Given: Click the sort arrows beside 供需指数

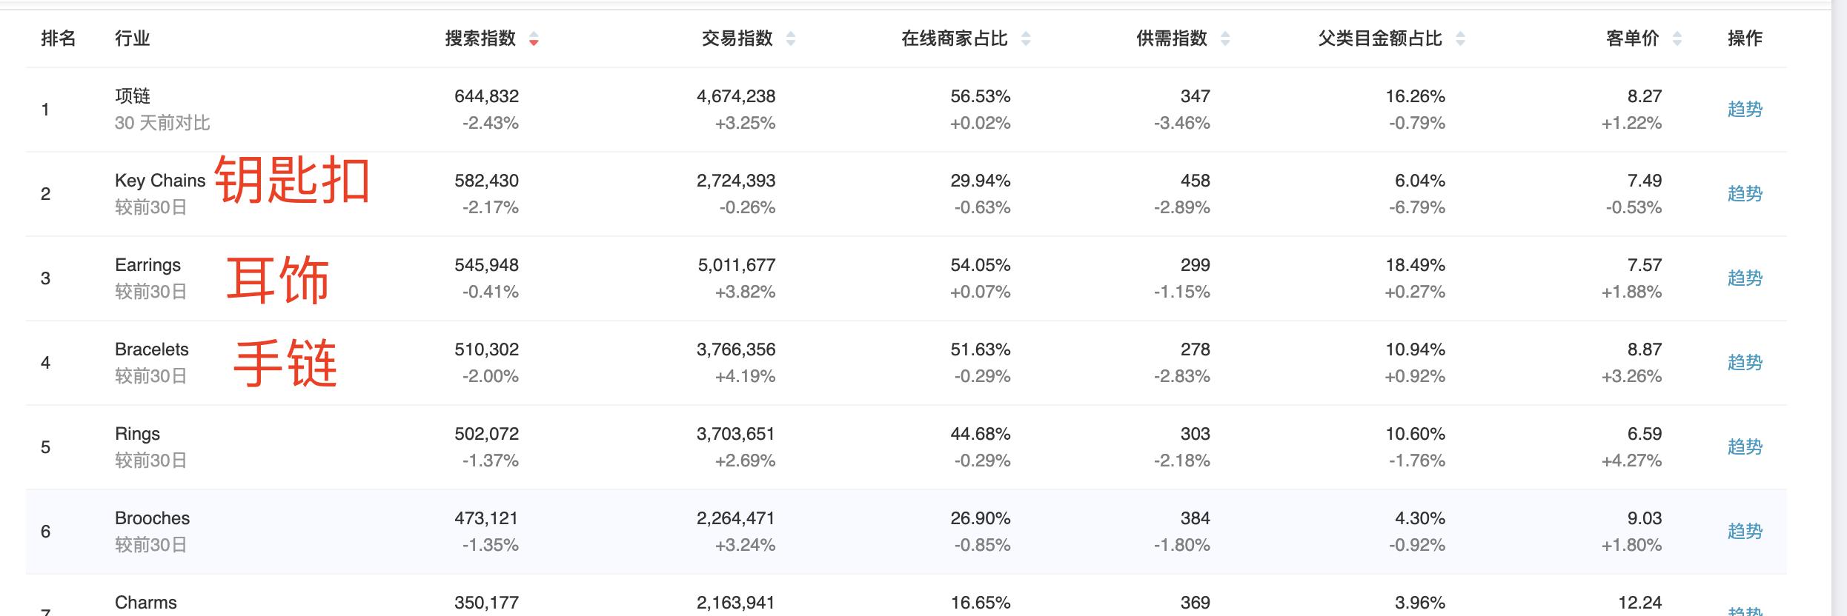Looking at the screenshot, I should tap(1227, 39).
